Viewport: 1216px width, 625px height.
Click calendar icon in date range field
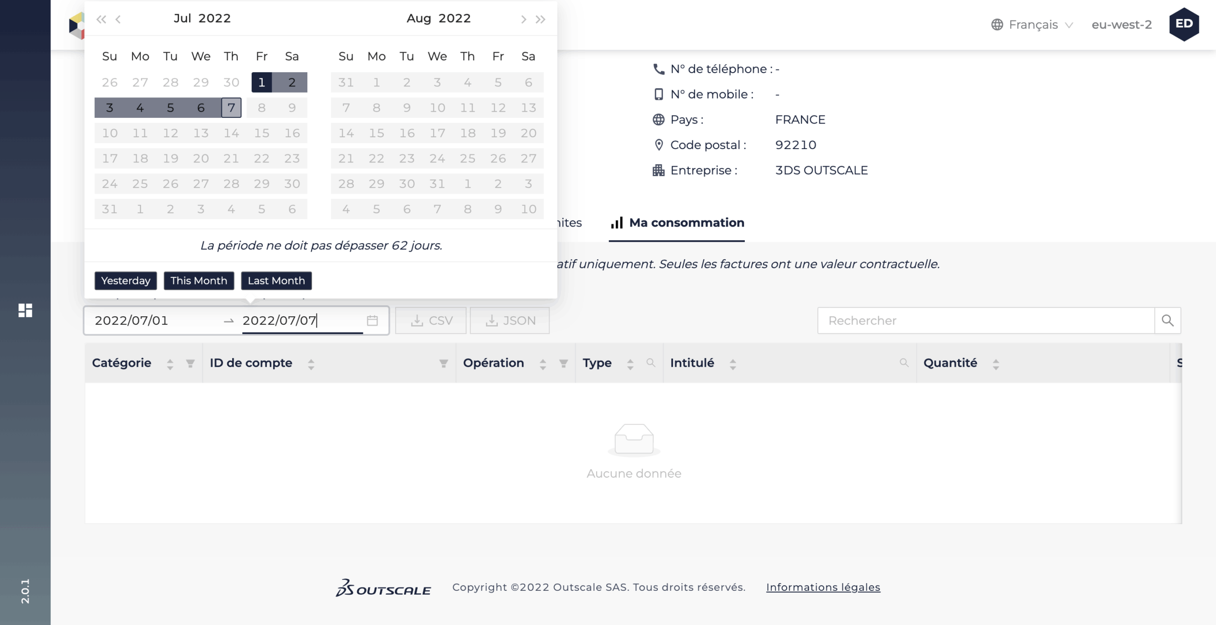tap(372, 321)
